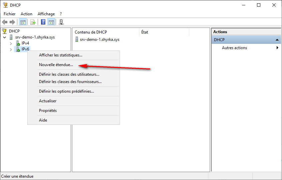Select the DHCP root node icon in tree
The width and height of the screenshot is (282, 180).
[x=5, y=31]
